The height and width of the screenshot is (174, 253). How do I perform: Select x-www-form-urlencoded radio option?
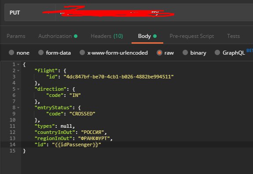point(82,52)
